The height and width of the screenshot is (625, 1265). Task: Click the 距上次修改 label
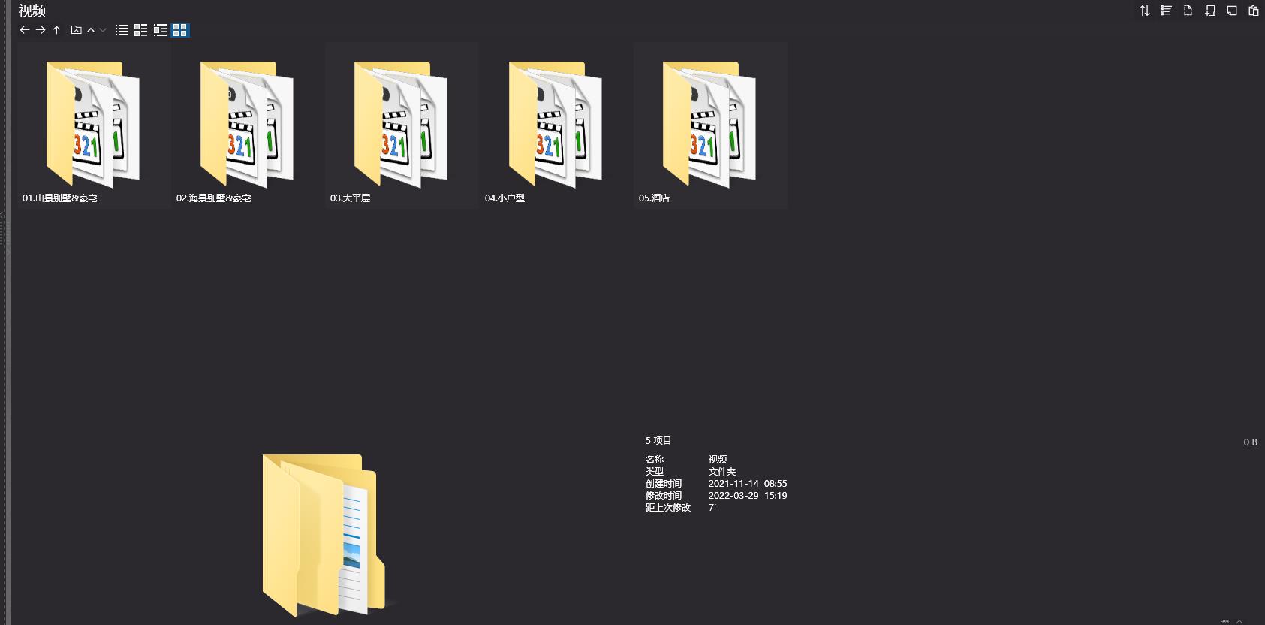pos(668,508)
